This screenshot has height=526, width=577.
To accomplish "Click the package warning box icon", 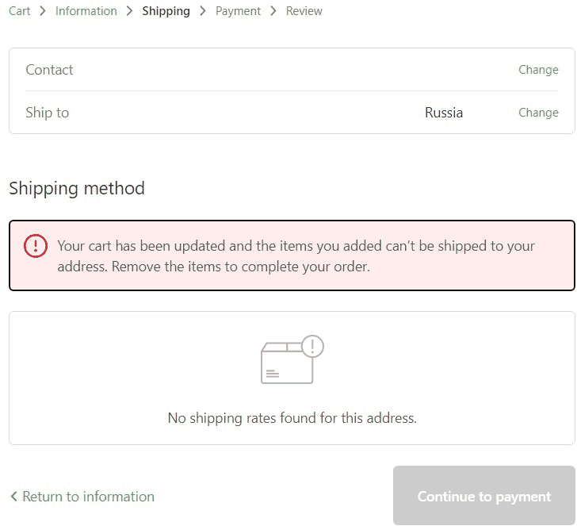I will (292, 359).
